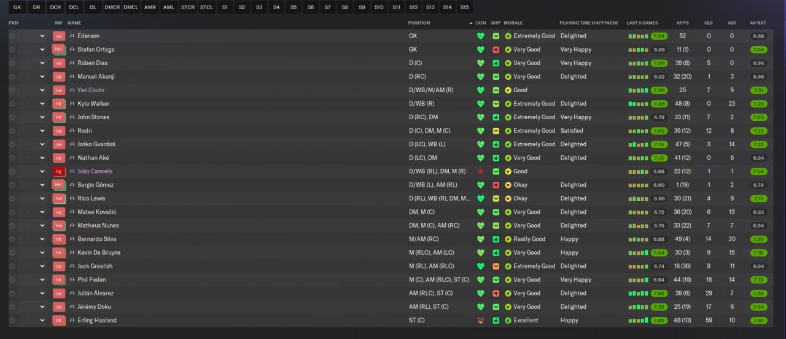The height and width of the screenshot is (339, 786).
Task: Click the player icon beside Rúben Dias
Action: (x=72, y=63)
